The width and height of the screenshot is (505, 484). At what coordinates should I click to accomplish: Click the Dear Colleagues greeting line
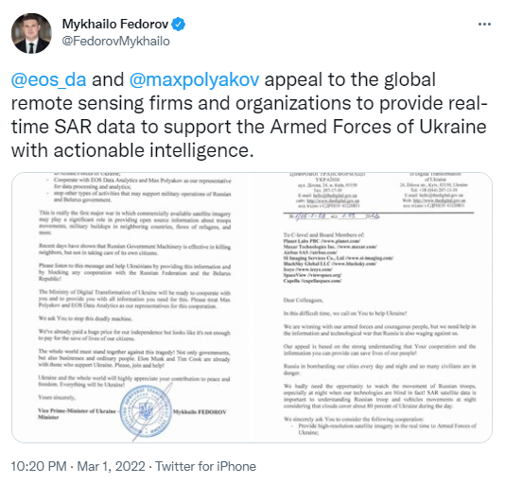[x=303, y=300]
